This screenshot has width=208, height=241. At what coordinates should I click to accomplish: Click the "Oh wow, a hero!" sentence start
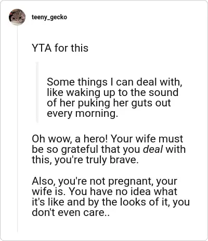coord(70,139)
